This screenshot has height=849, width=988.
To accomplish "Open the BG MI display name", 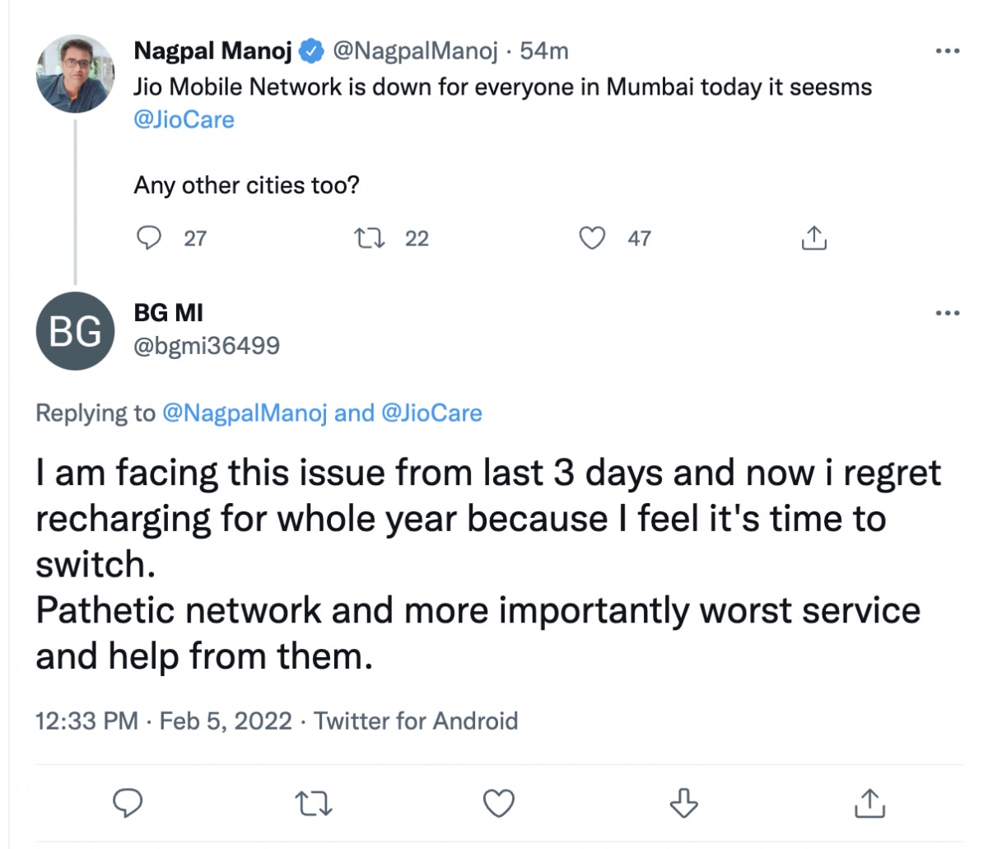I will pos(168,313).
